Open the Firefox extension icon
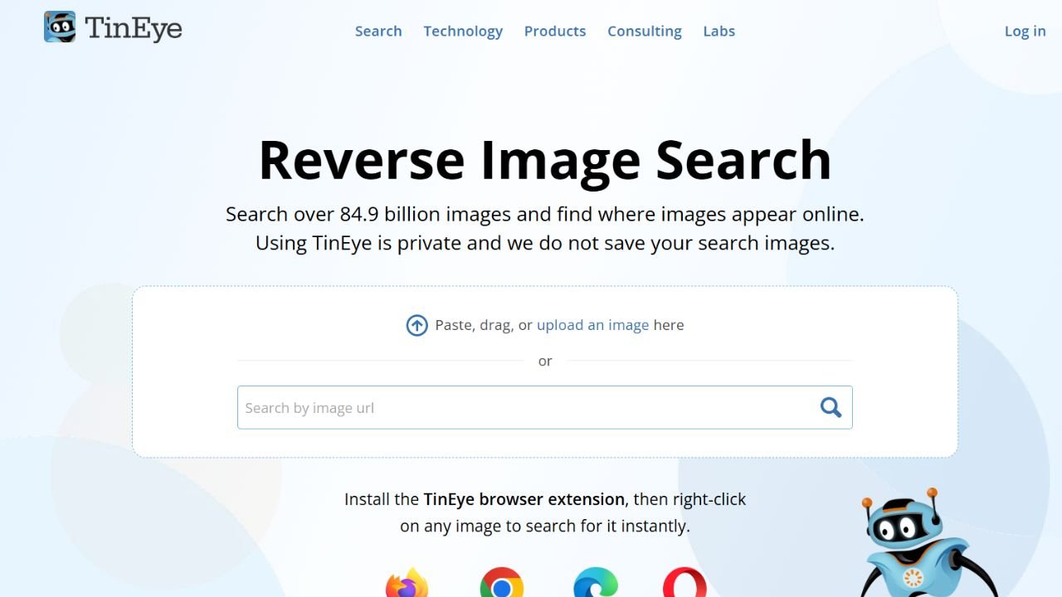 click(x=407, y=583)
